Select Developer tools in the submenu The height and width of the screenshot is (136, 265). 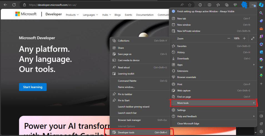140,132
